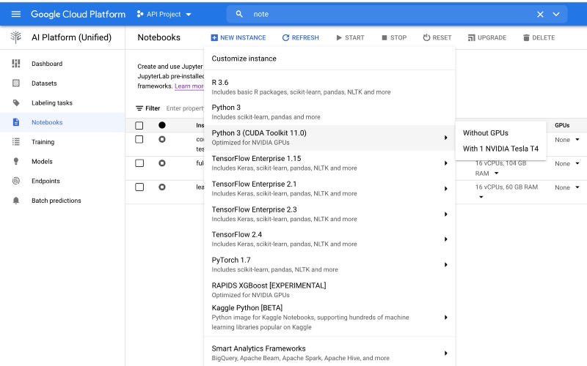Click the New Instance plus icon
587x366 pixels.
214,38
